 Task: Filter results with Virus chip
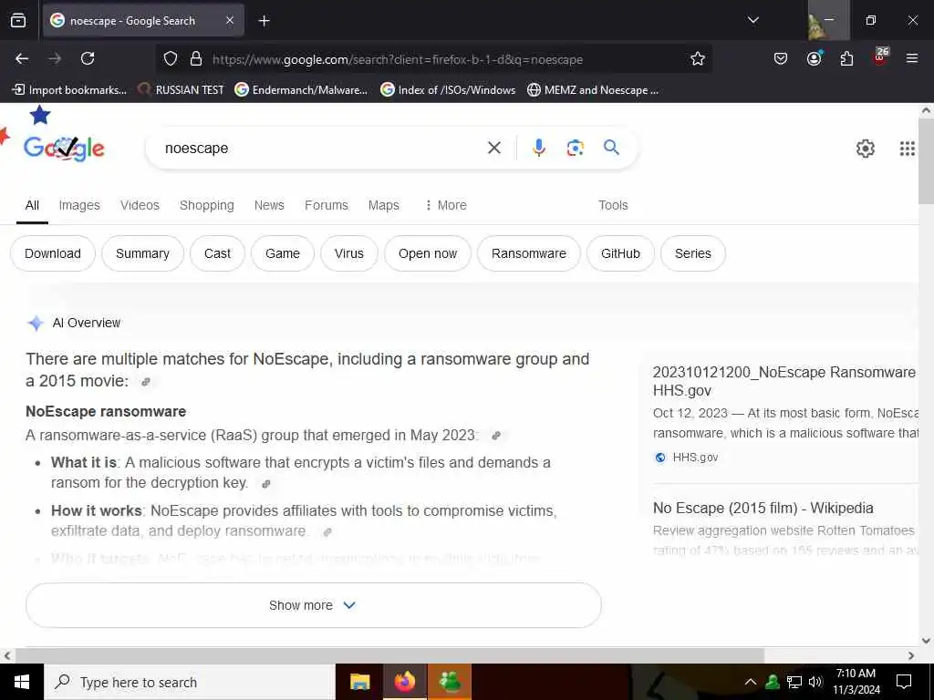pyautogui.click(x=349, y=253)
